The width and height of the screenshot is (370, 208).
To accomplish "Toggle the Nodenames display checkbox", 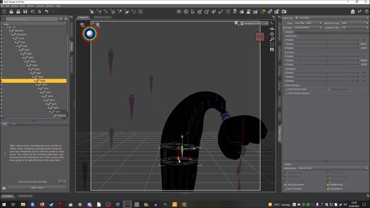I will 328,185.
